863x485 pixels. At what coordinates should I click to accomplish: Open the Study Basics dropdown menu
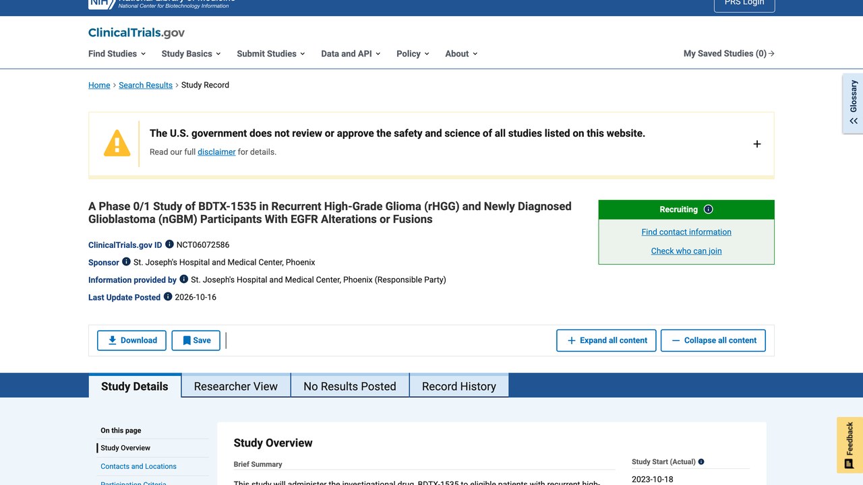point(191,54)
